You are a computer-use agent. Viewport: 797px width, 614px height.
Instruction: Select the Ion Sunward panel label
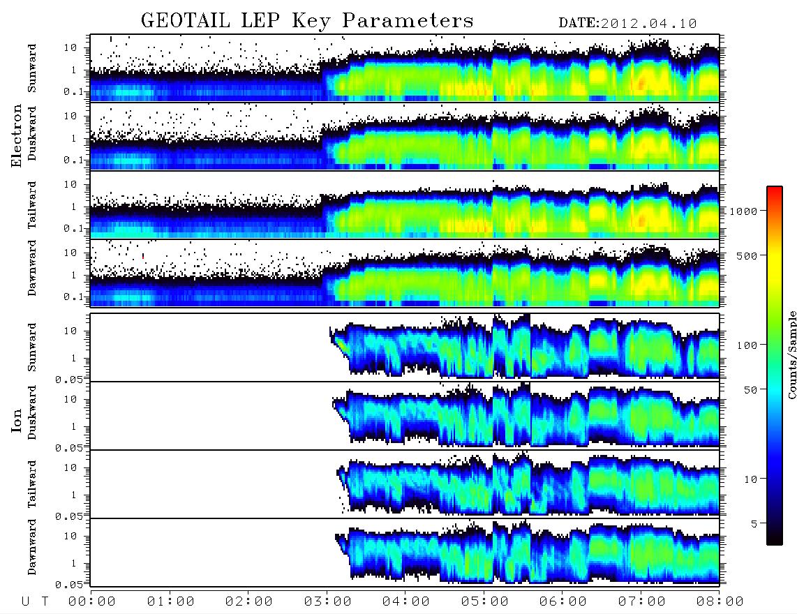(32, 347)
